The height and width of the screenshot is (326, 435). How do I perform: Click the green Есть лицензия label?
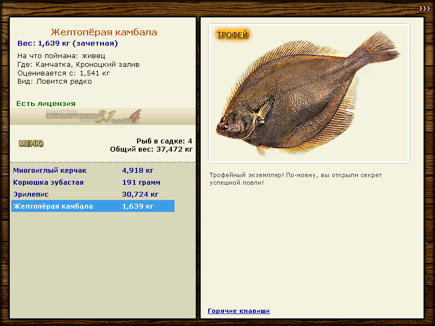pyautogui.click(x=46, y=103)
